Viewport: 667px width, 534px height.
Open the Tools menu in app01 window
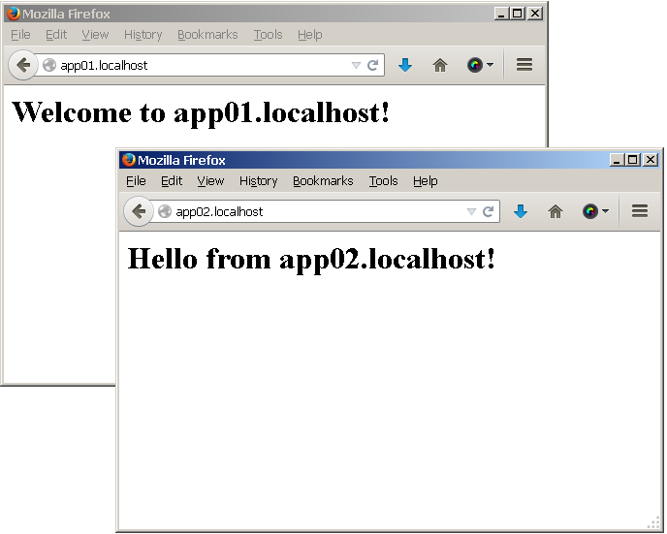pyautogui.click(x=268, y=35)
